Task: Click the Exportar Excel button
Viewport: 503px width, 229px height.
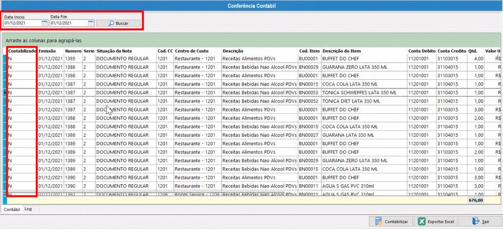Action: (436, 222)
